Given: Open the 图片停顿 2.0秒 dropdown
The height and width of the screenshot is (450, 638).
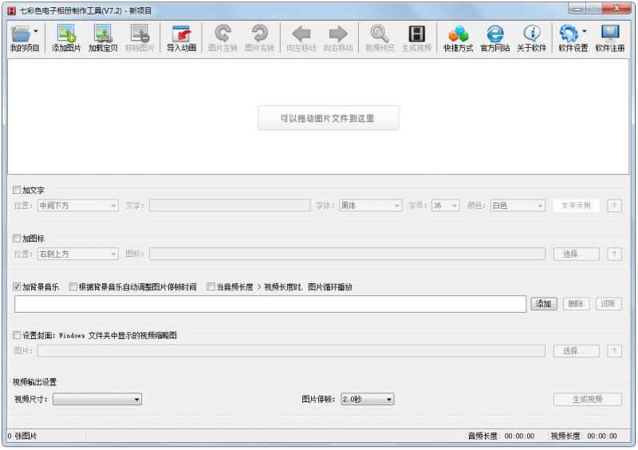Looking at the screenshot, I should [x=367, y=399].
